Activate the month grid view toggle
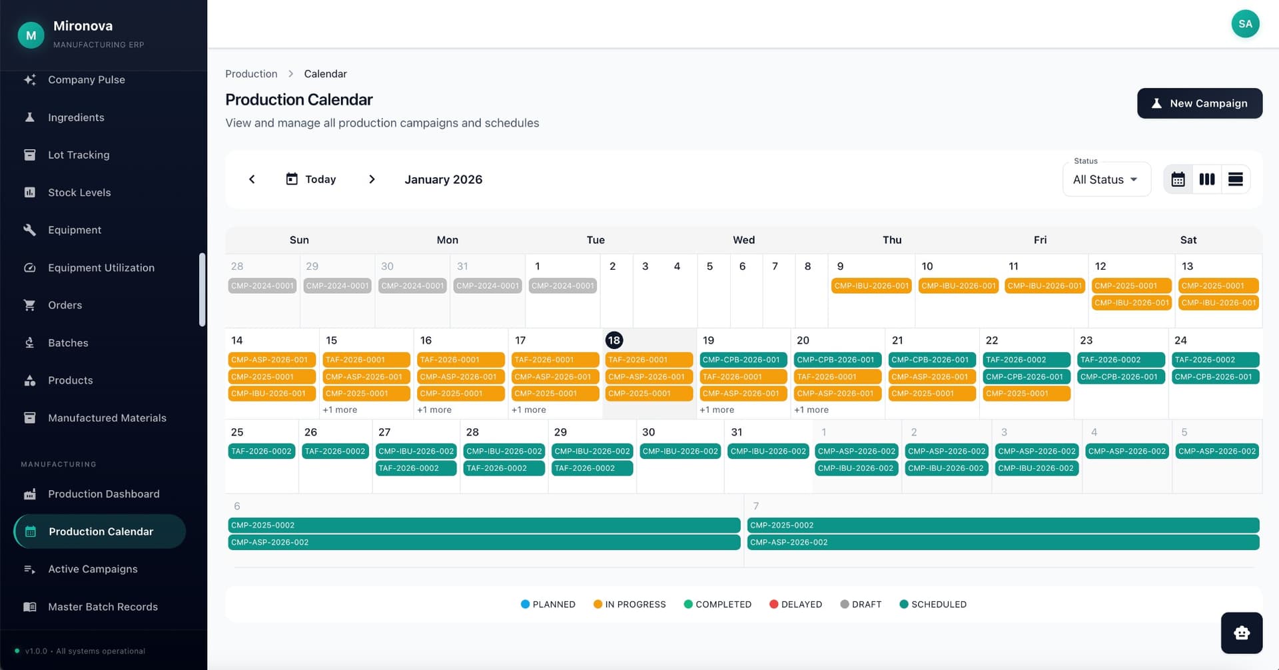This screenshot has width=1279, height=670. pyautogui.click(x=1178, y=178)
